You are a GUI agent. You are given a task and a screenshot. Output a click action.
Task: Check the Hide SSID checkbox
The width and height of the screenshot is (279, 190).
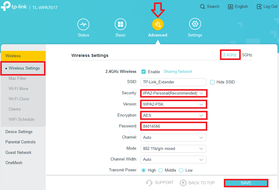click(212, 82)
